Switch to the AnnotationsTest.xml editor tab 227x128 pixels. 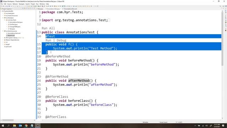pyautogui.click(x=70, y=9)
